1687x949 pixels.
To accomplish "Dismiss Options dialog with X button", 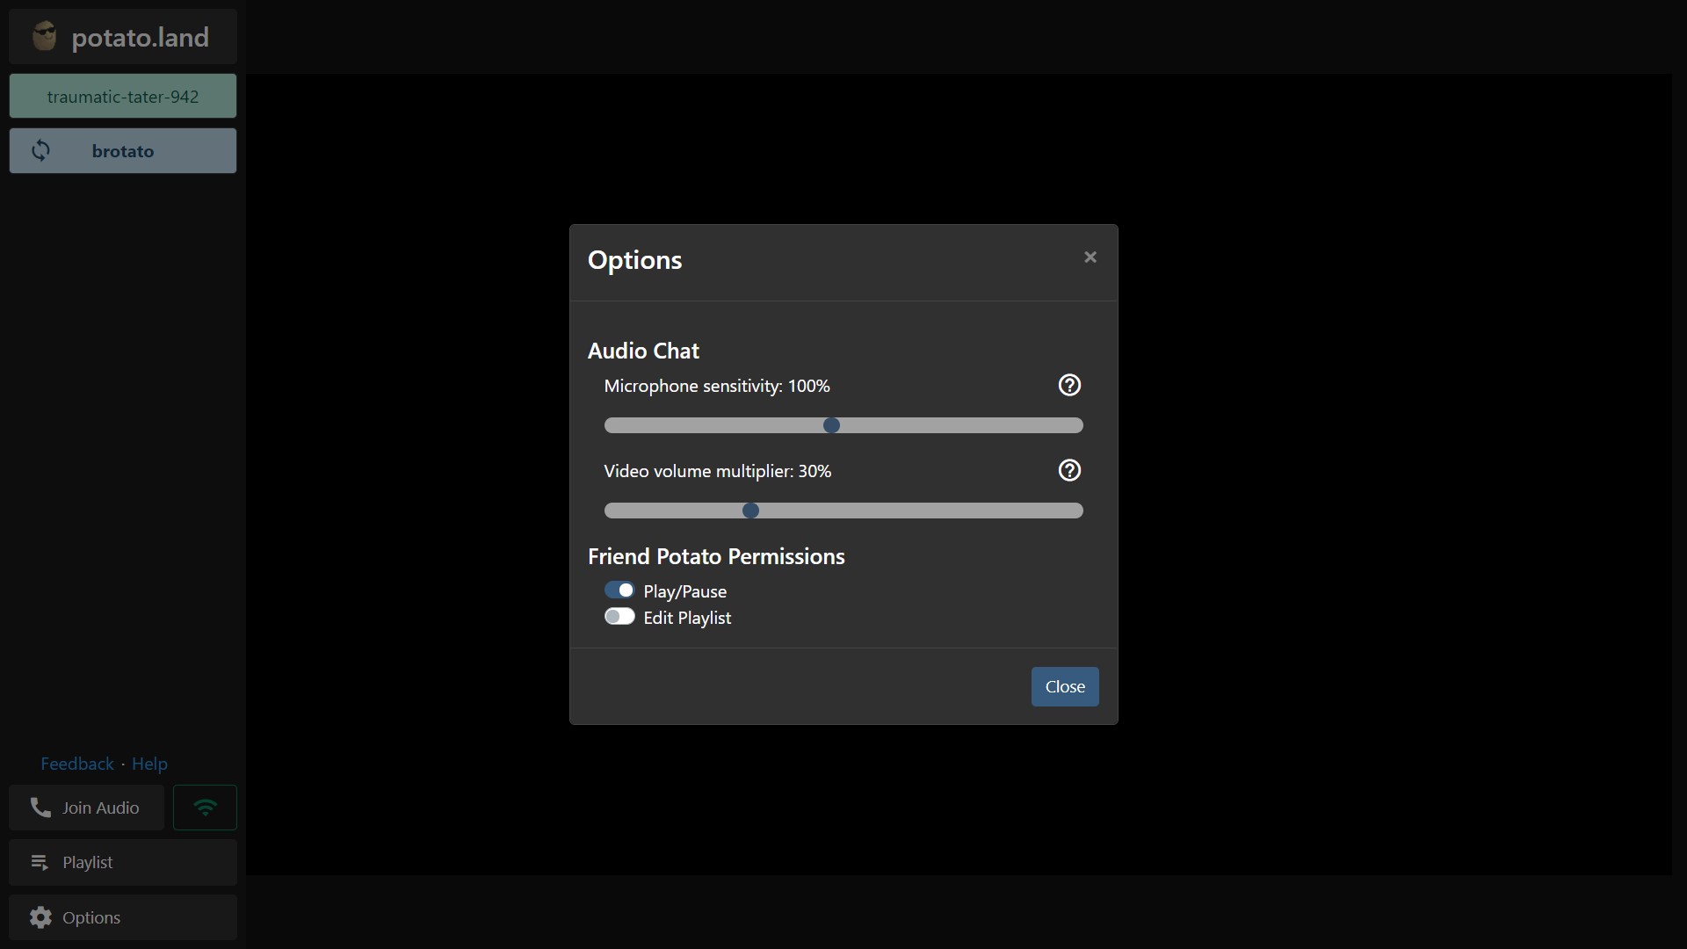I will [x=1090, y=257].
